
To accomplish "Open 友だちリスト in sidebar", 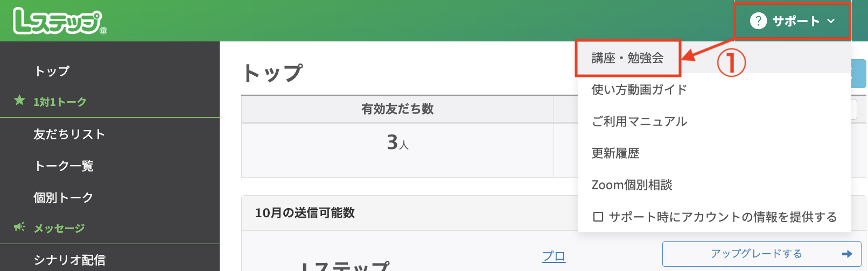I will (69, 134).
